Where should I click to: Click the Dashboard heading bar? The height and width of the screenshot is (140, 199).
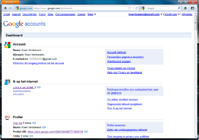pos(98,35)
